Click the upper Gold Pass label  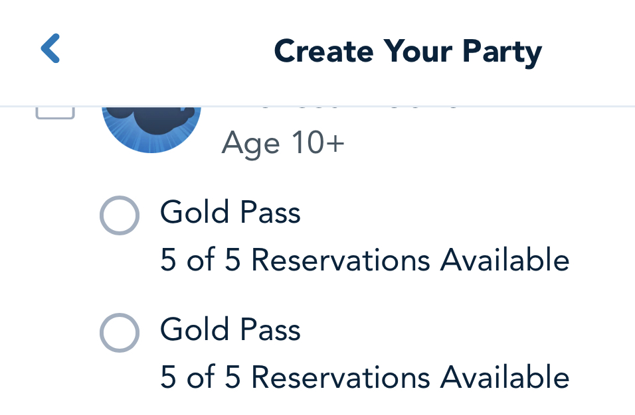tap(230, 213)
